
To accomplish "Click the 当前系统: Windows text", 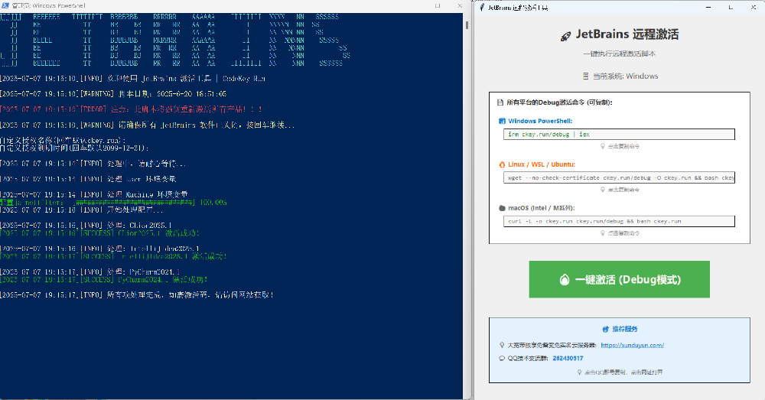I will 626,76.
